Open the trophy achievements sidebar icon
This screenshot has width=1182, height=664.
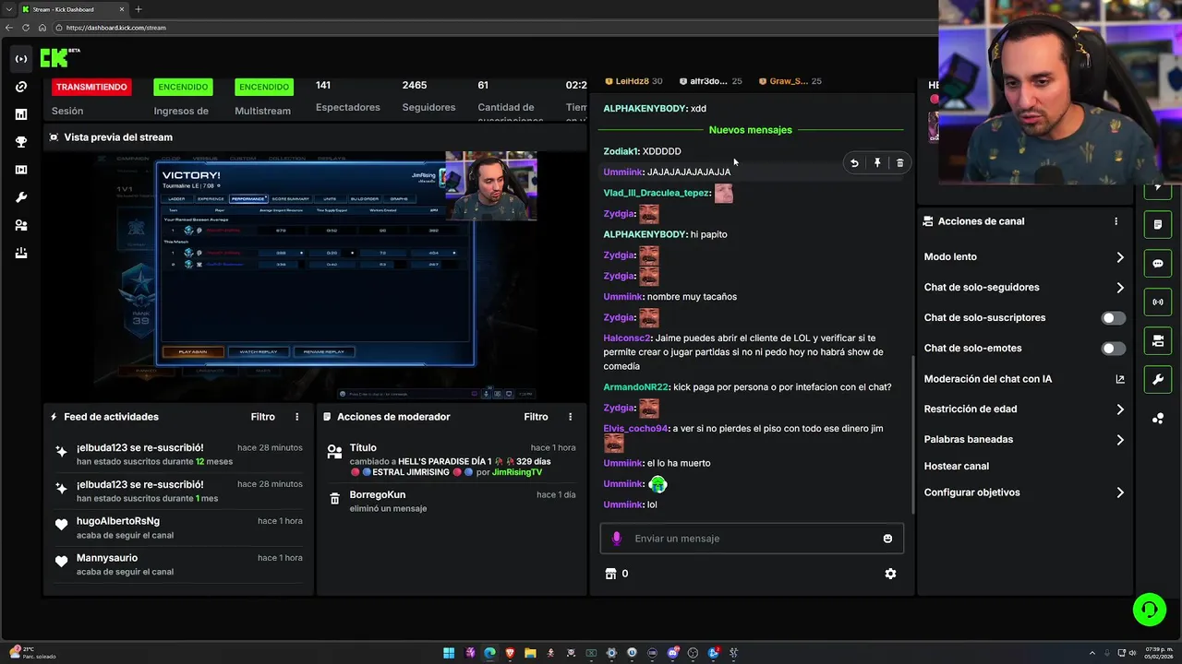21,142
